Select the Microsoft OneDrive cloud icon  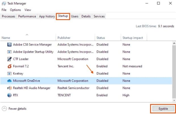[9, 81]
